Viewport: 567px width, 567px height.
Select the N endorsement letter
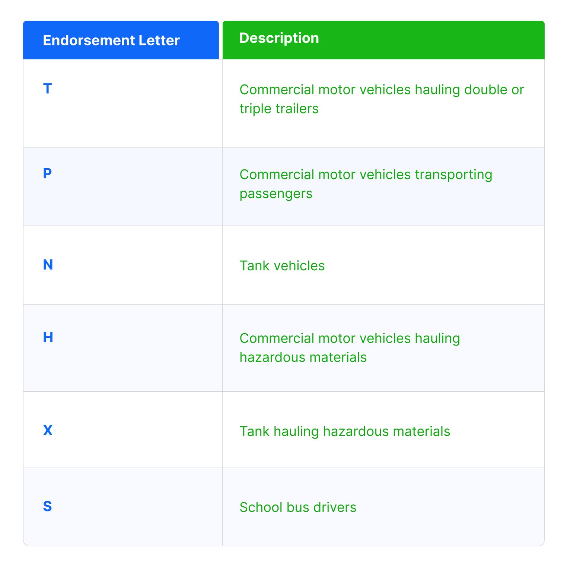pos(48,265)
